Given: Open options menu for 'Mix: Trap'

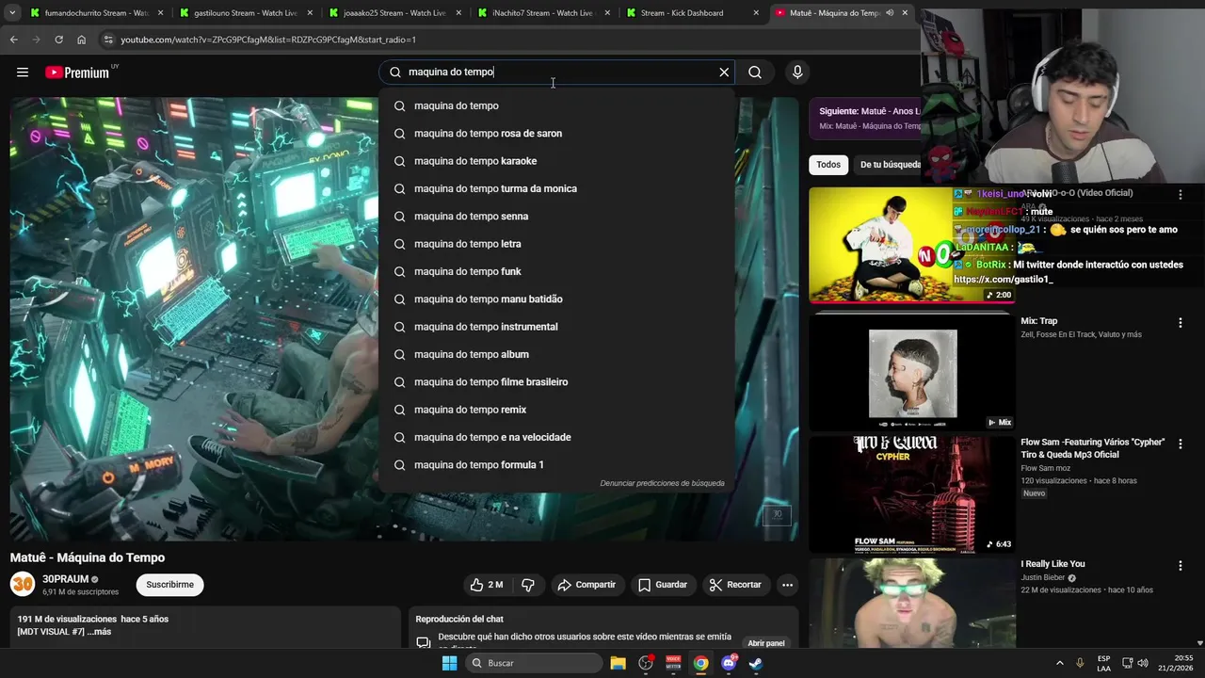Looking at the screenshot, I should click(1180, 323).
